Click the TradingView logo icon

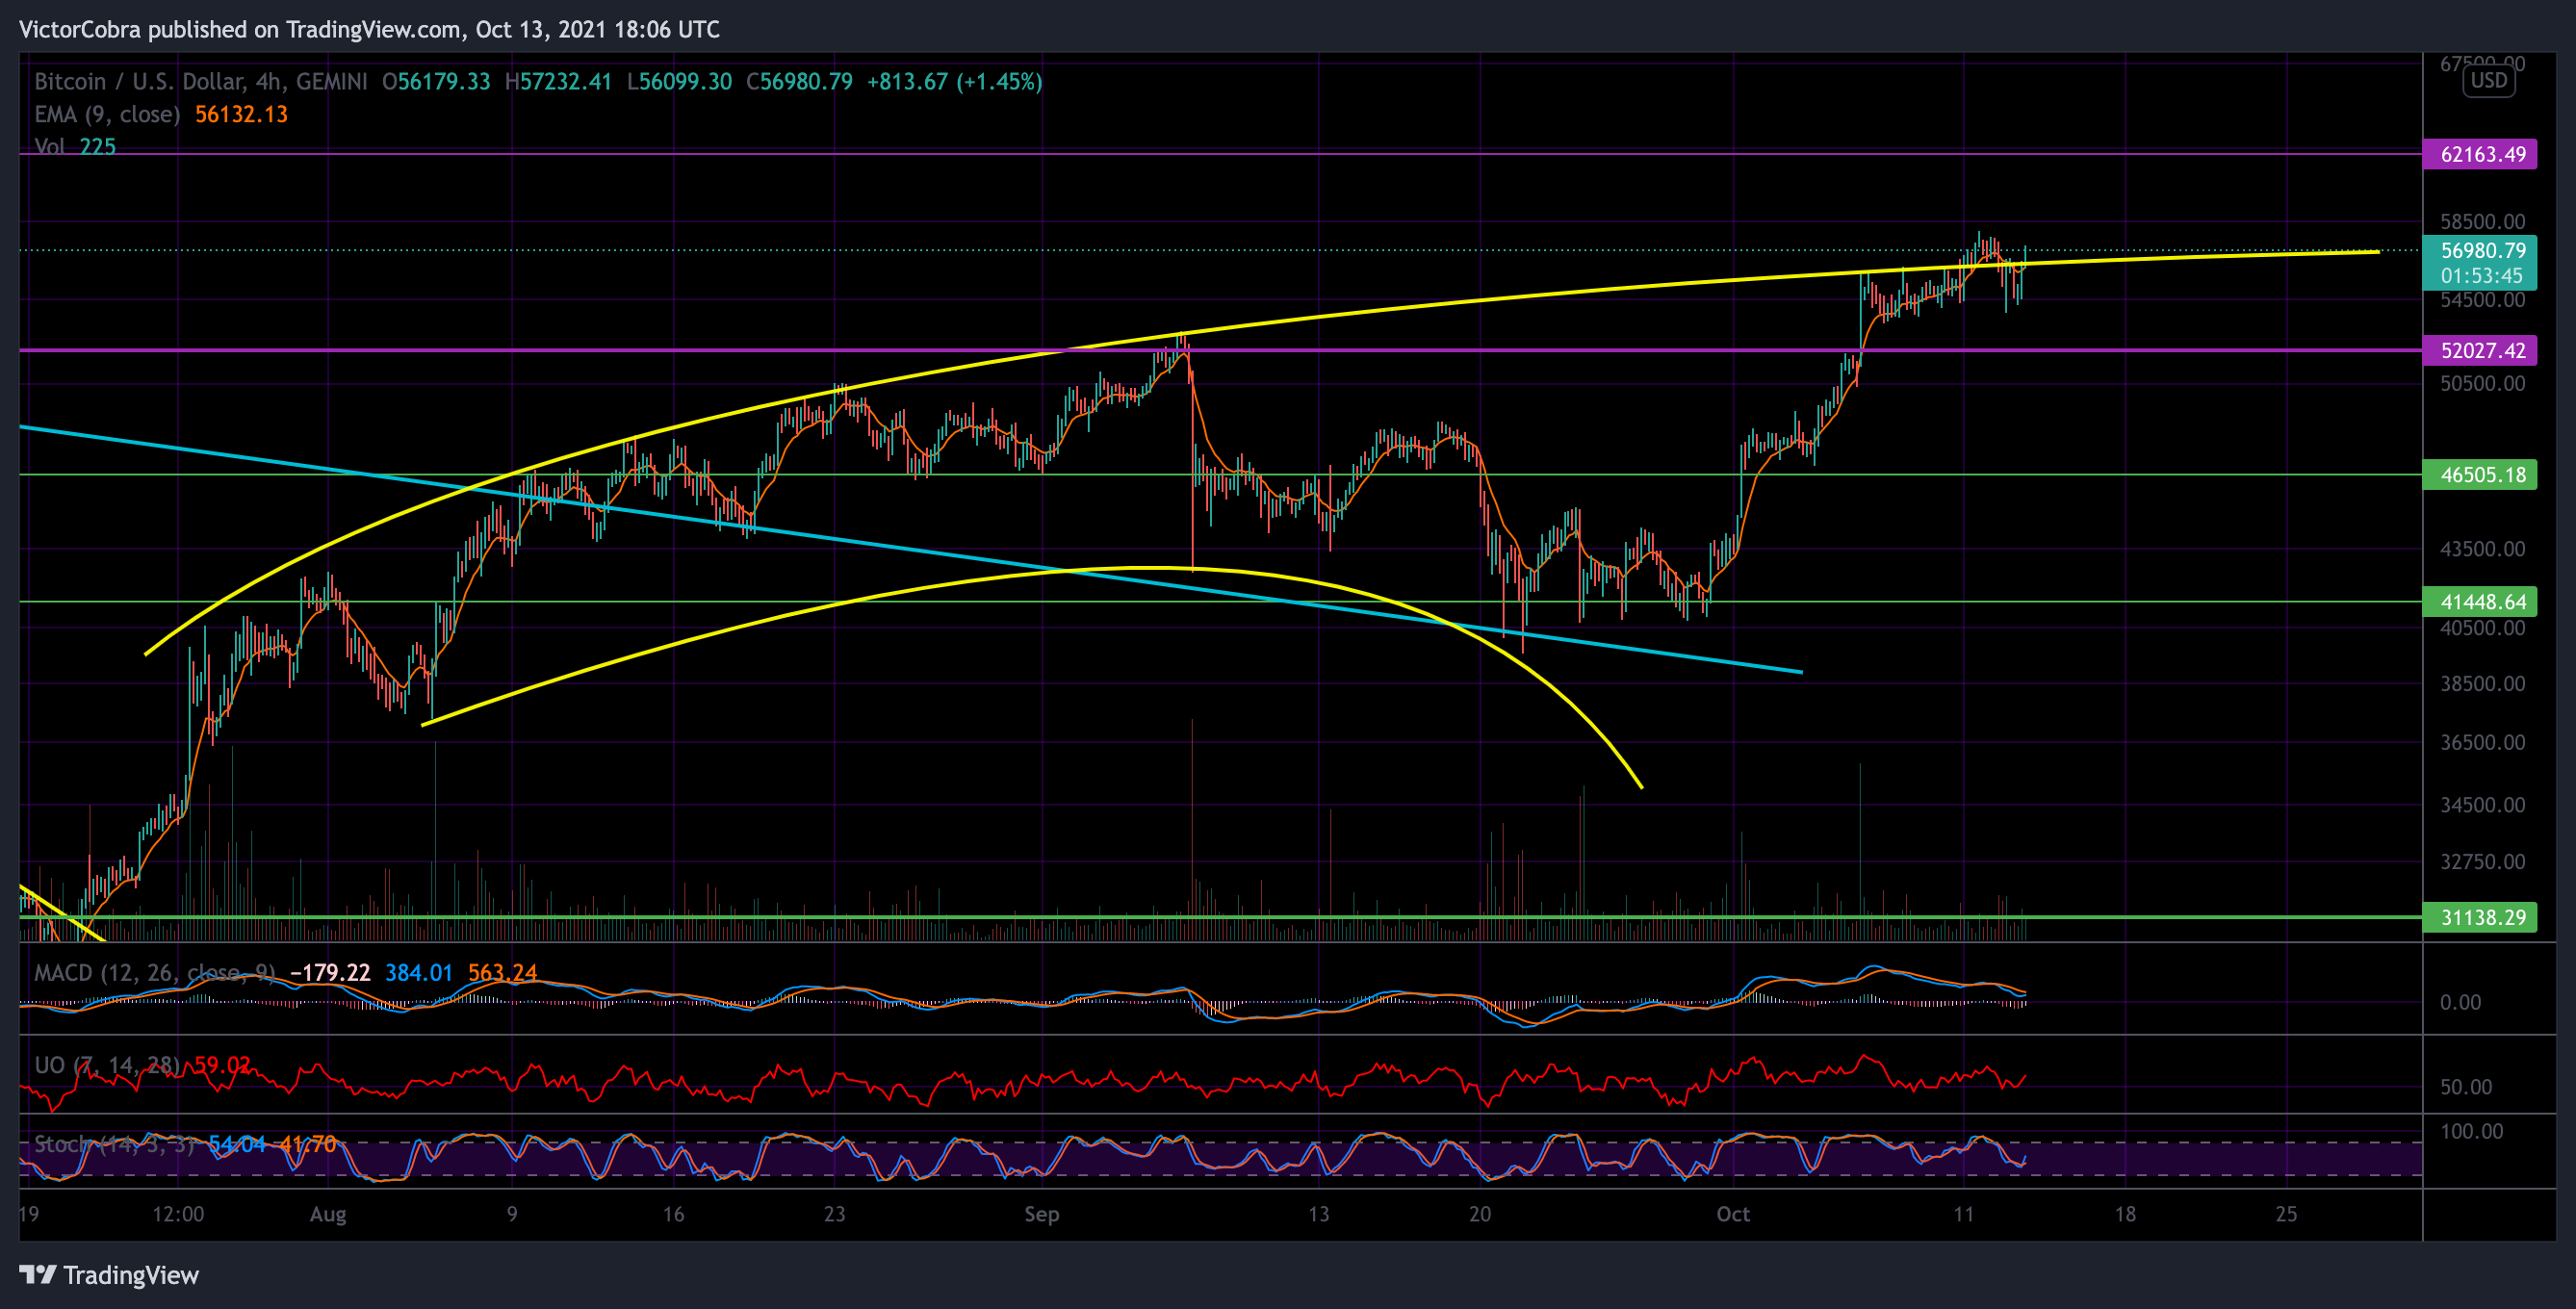click(x=38, y=1274)
